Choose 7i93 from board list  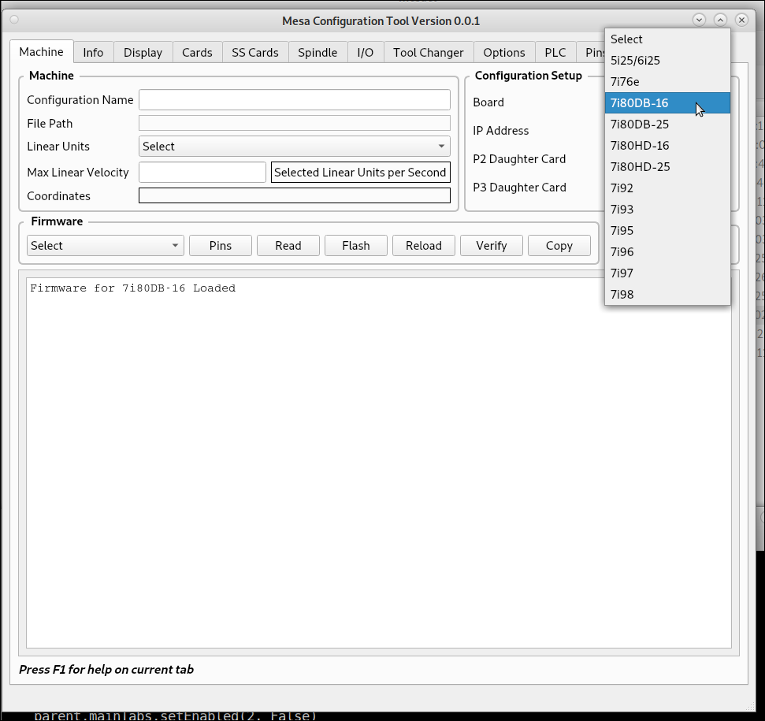click(x=667, y=210)
